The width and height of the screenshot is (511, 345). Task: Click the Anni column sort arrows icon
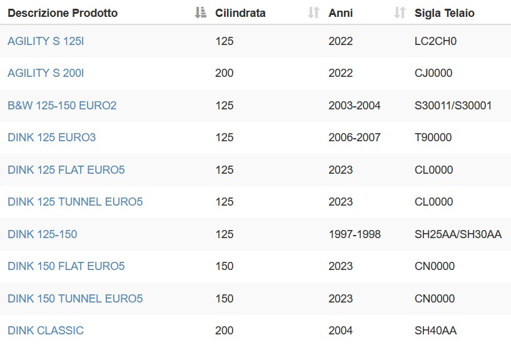[400, 12]
